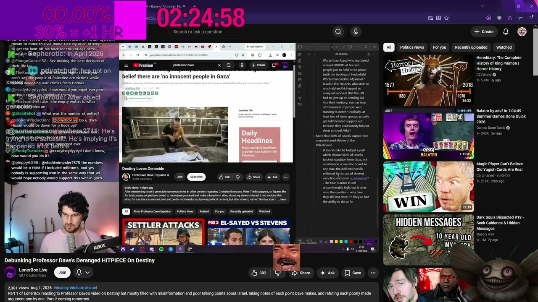Click the '543K · 3y ago' view count
The height and width of the screenshot is (302, 538).
[489, 133]
